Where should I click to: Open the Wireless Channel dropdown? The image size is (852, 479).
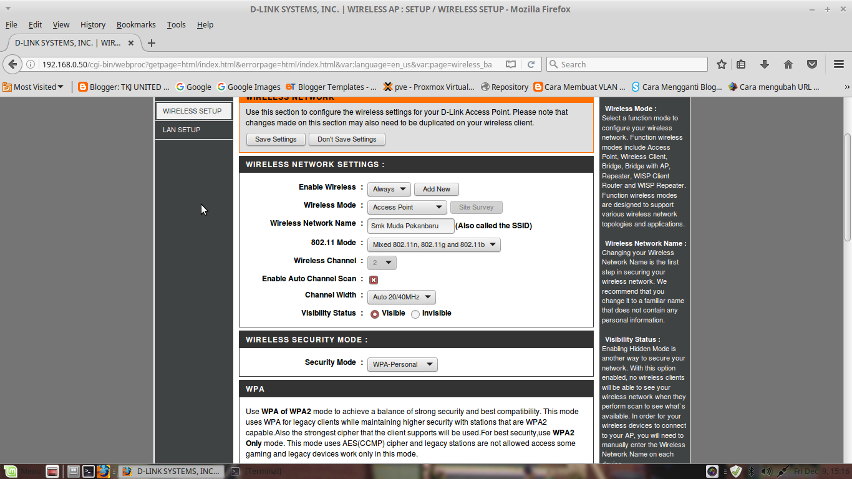[381, 263]
